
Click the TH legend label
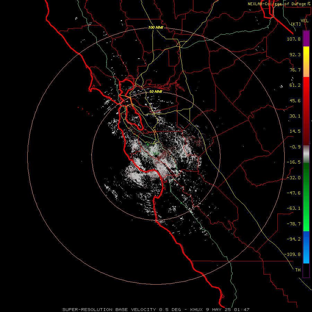(298, 270)
